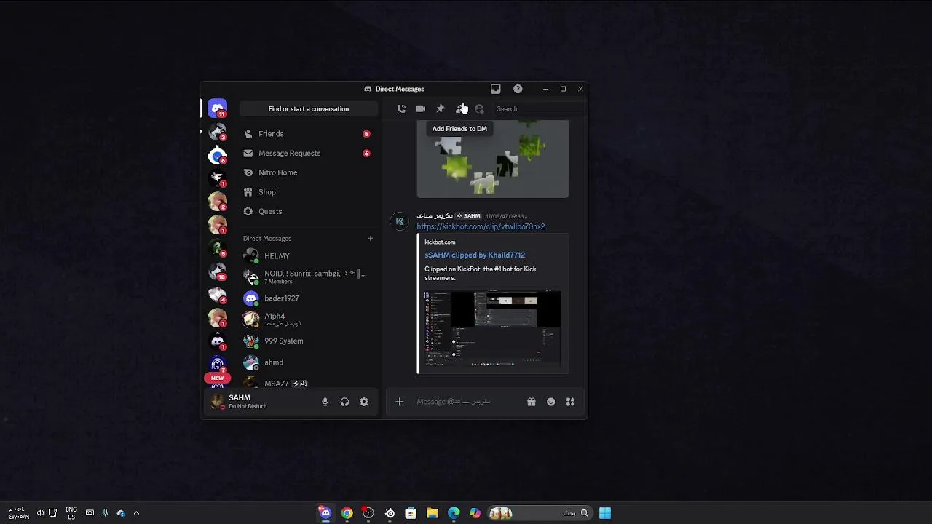This screenshot has height=524, width=932.
Task: Open the DM with ahmd
Action: 307,362
